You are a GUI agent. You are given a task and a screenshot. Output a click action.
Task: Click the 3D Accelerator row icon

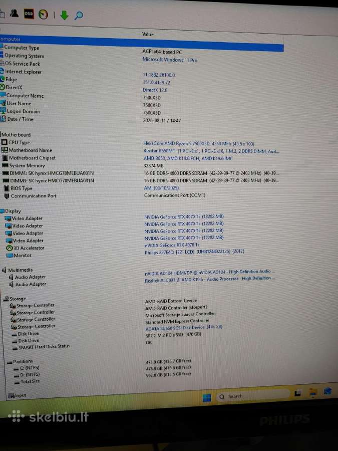(9, 248)
